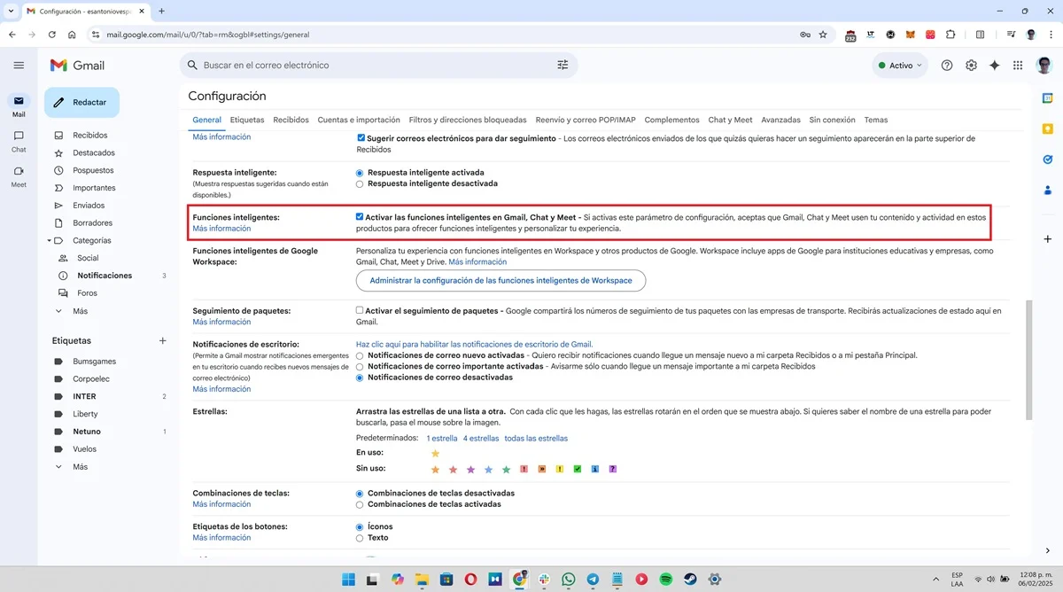
Task: Focus the Buscar en el correo field
Action: [x=378, y=65]
